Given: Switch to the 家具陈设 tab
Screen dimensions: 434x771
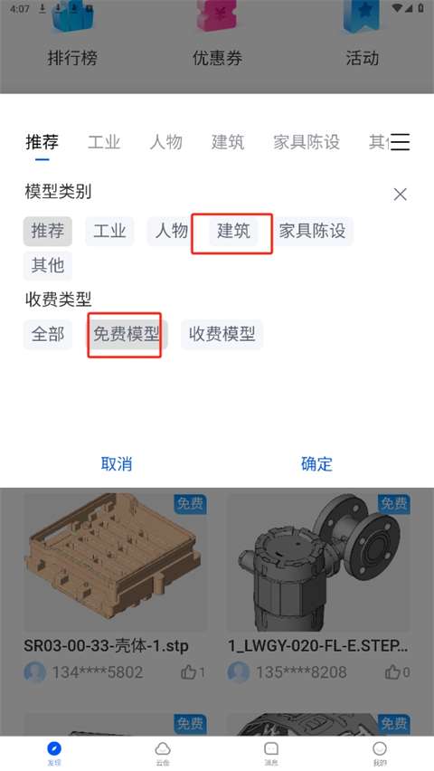Looking at the screenshot, I should (x=307, y=142).
